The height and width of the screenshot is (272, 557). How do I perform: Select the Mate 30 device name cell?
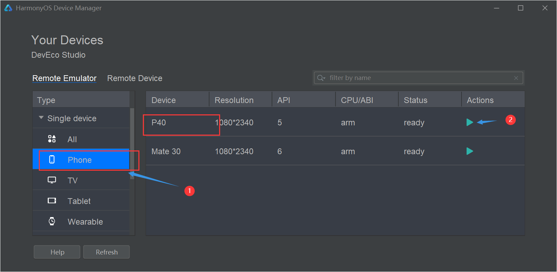tap(166, 151)
